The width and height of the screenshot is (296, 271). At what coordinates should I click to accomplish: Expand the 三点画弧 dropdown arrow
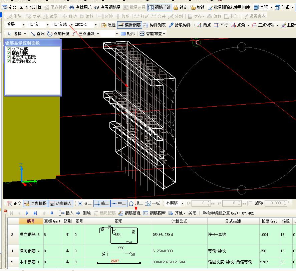click(x=98, y=34)
